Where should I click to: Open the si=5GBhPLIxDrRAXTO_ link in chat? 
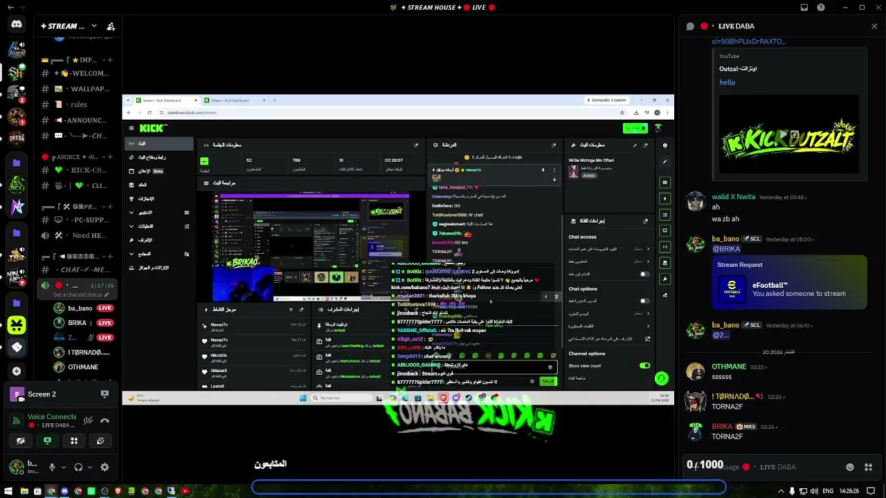[x=748, y=41]
